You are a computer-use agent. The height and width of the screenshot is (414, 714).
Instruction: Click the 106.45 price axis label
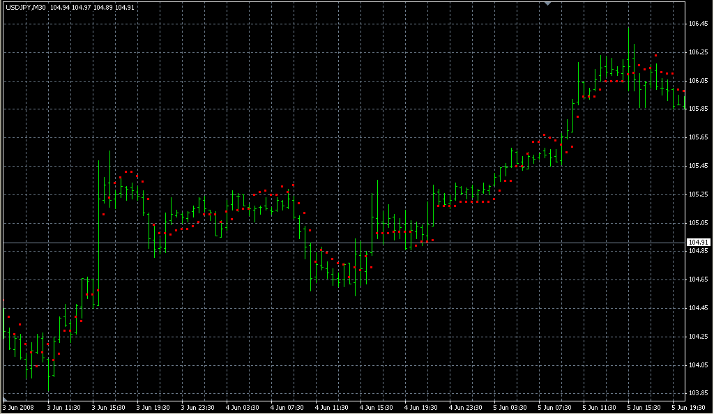697,24
